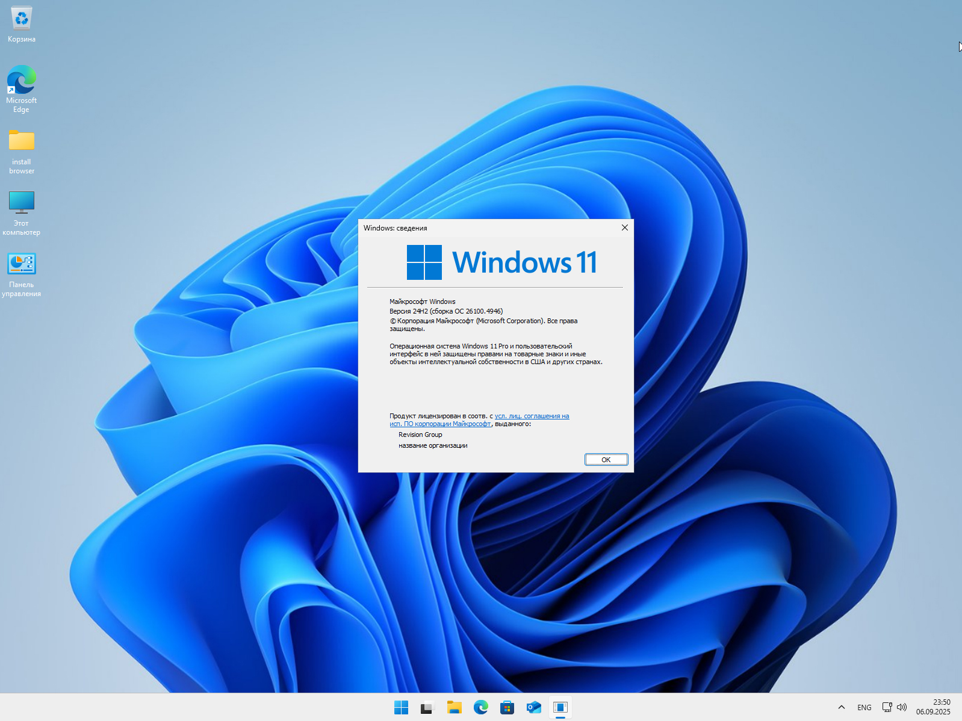Open the clock and date 23:50 flyout
The width and height of the screenshot is (962, 721).
[x=933, y=707]
